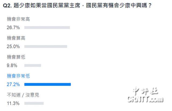Click the 26.7% percentage value
This screenshot has height=111, width=172.
(x=13, y=28)
